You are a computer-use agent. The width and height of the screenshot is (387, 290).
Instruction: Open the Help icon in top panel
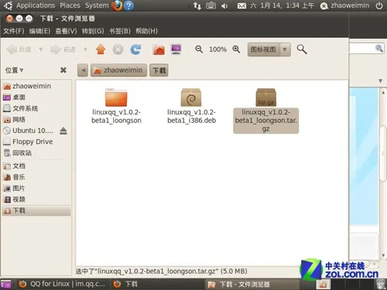click(x=128, y=5)
